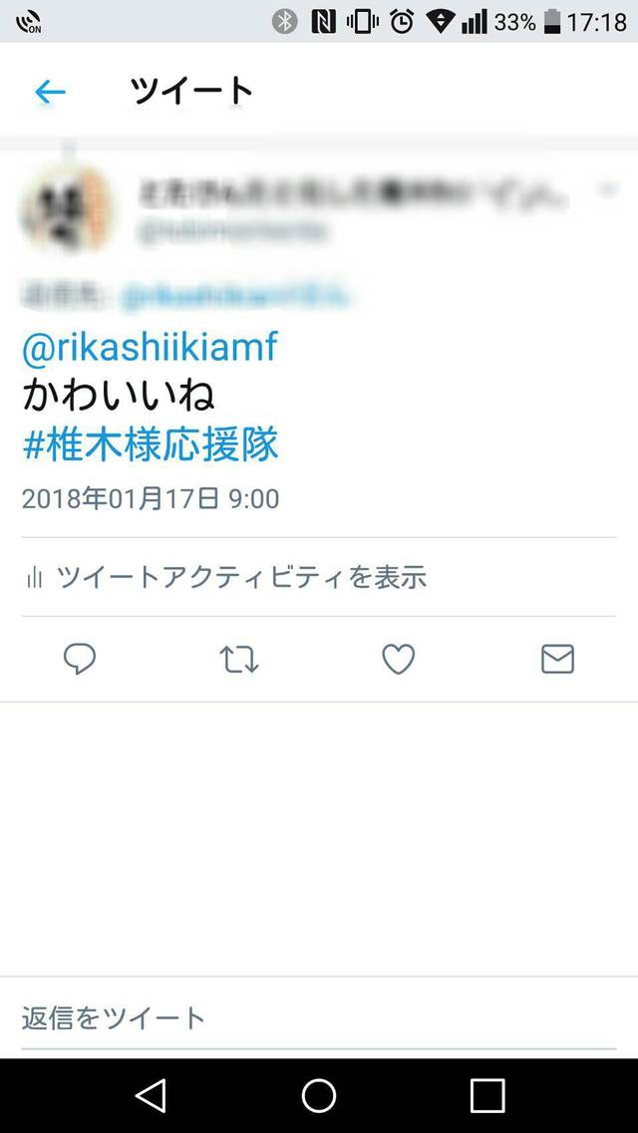Image resolution: width=638 pixels, height=1133 pixels.
Task: Tap the 返信をツイート reply field
Action: pyautogui.click(x=319, y=1018)
